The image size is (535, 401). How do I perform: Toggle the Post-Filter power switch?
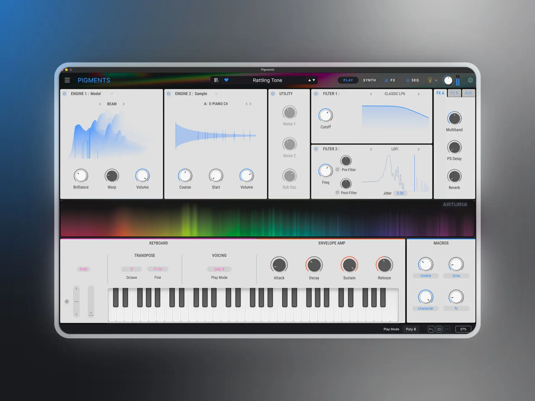click(337, 192)
